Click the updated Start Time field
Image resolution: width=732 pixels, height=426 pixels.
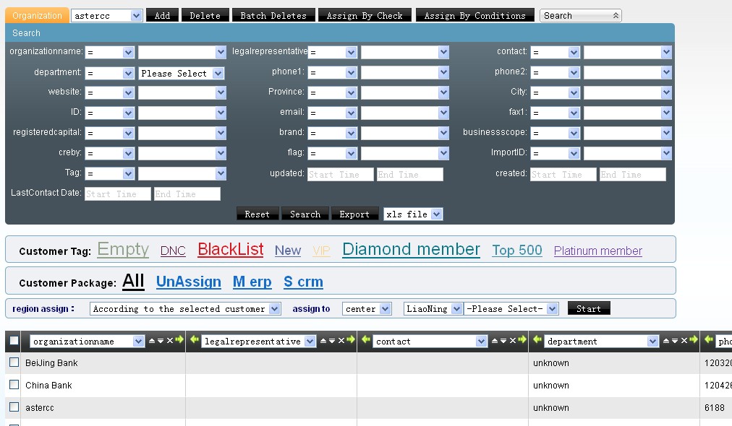(x=340, y=174)
